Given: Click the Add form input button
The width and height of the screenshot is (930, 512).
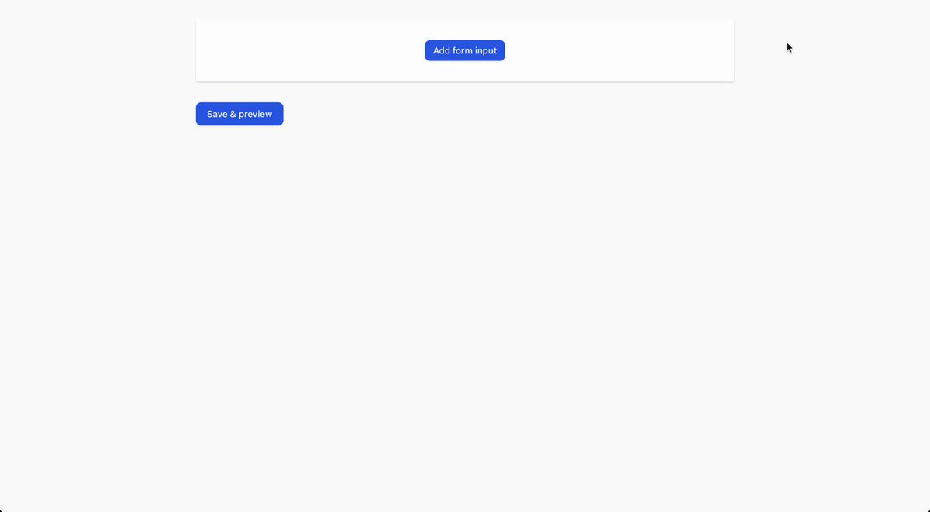Looking at the screenshot, I should coord(464,50).
